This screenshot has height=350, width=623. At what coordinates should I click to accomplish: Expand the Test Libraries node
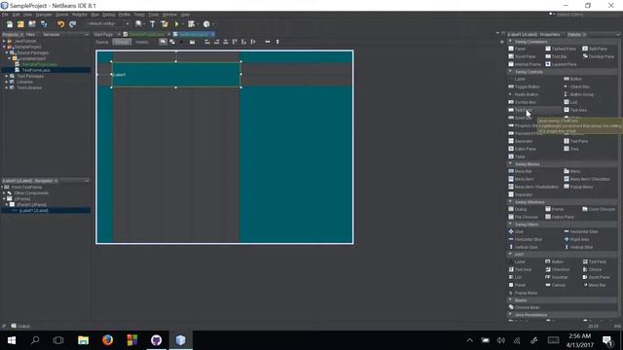pyautogui.click(x=7, y=87)
